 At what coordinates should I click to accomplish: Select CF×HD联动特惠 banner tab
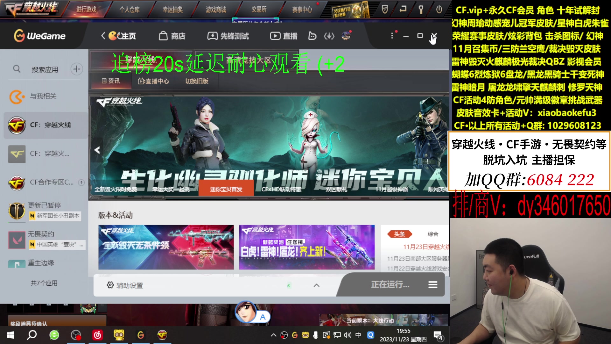[x=281, y=189]
